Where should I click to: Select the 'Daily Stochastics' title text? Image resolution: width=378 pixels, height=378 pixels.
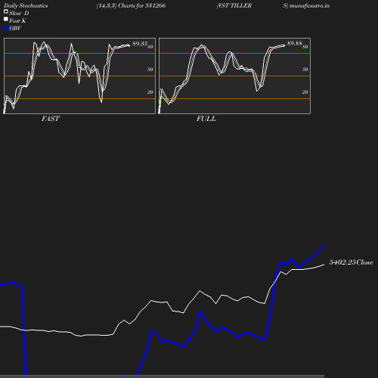[26, 5]
